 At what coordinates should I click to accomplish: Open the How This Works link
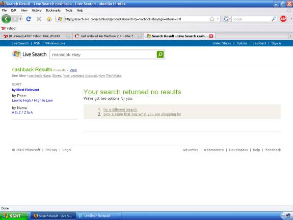[110, 76]
